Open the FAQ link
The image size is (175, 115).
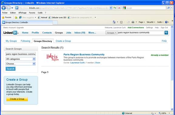(164, 41)
